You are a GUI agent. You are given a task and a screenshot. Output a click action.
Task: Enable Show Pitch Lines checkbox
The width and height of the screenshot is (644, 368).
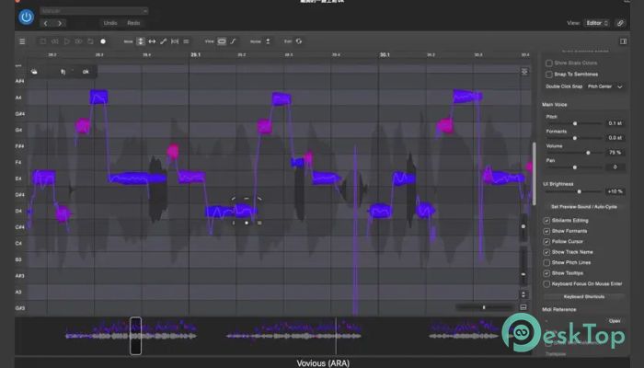(x=546, y=262)
